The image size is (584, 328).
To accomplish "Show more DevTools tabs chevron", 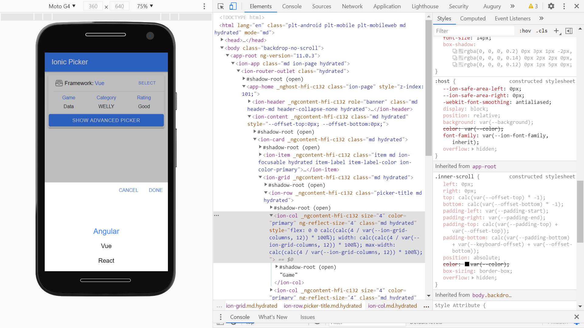I will click(x=513, y=6).
